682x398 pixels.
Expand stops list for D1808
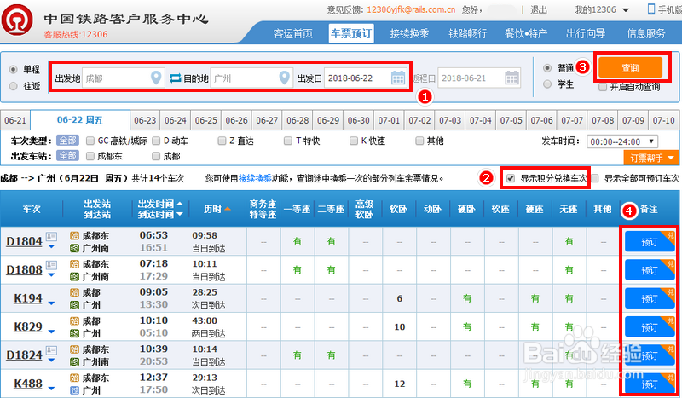(52, 275)
